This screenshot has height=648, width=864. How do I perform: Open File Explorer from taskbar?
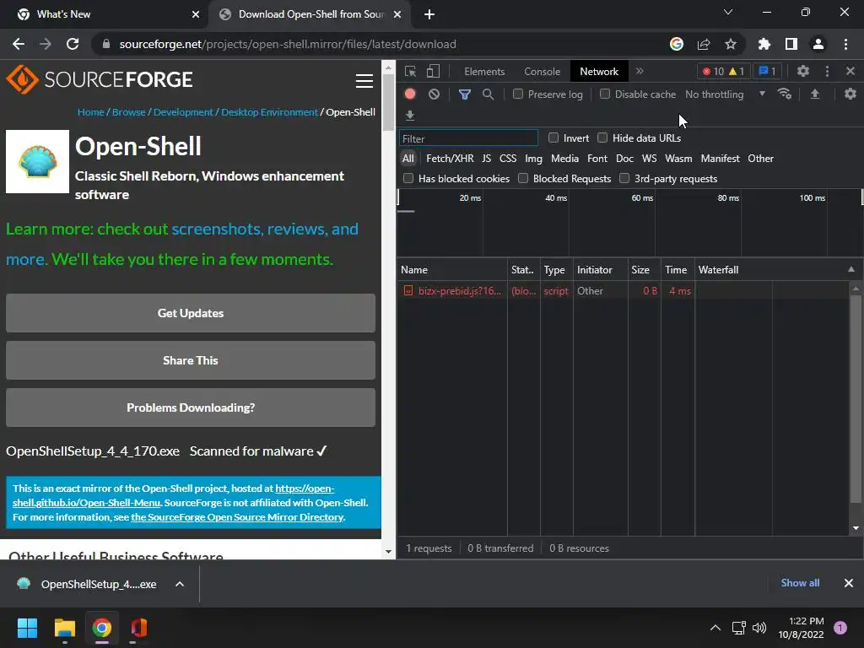65,628
